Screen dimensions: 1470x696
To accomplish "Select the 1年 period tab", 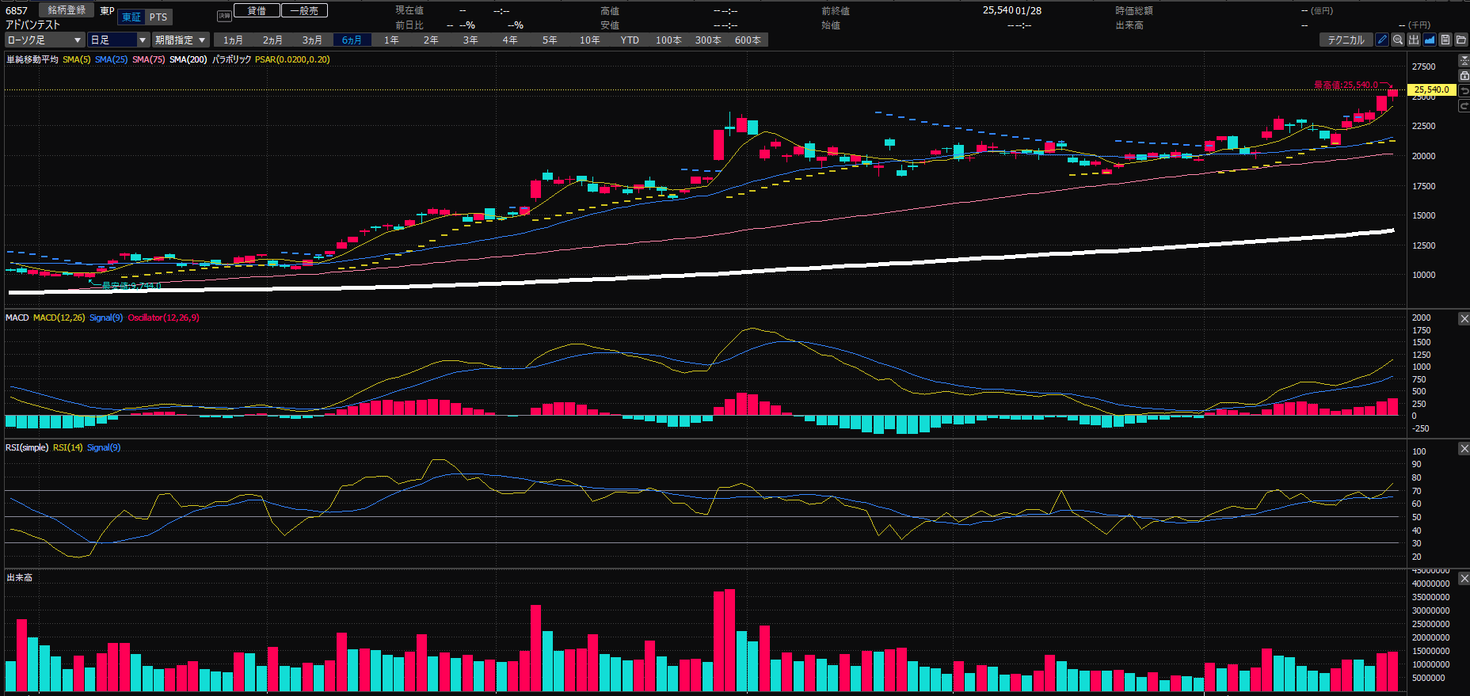I will coord(391,40).
